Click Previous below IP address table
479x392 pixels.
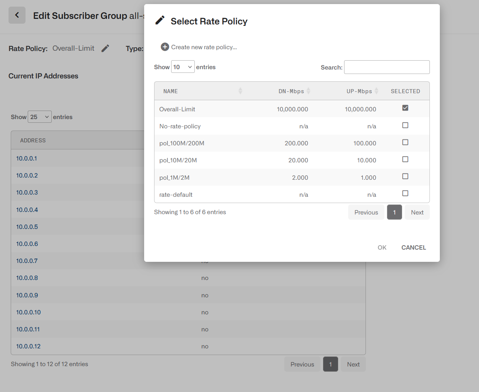[302, 364]
